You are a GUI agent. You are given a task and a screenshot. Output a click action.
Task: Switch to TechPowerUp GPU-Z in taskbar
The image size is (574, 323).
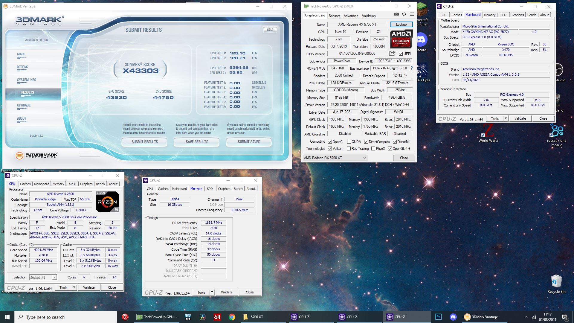click(x=157, y=317)
